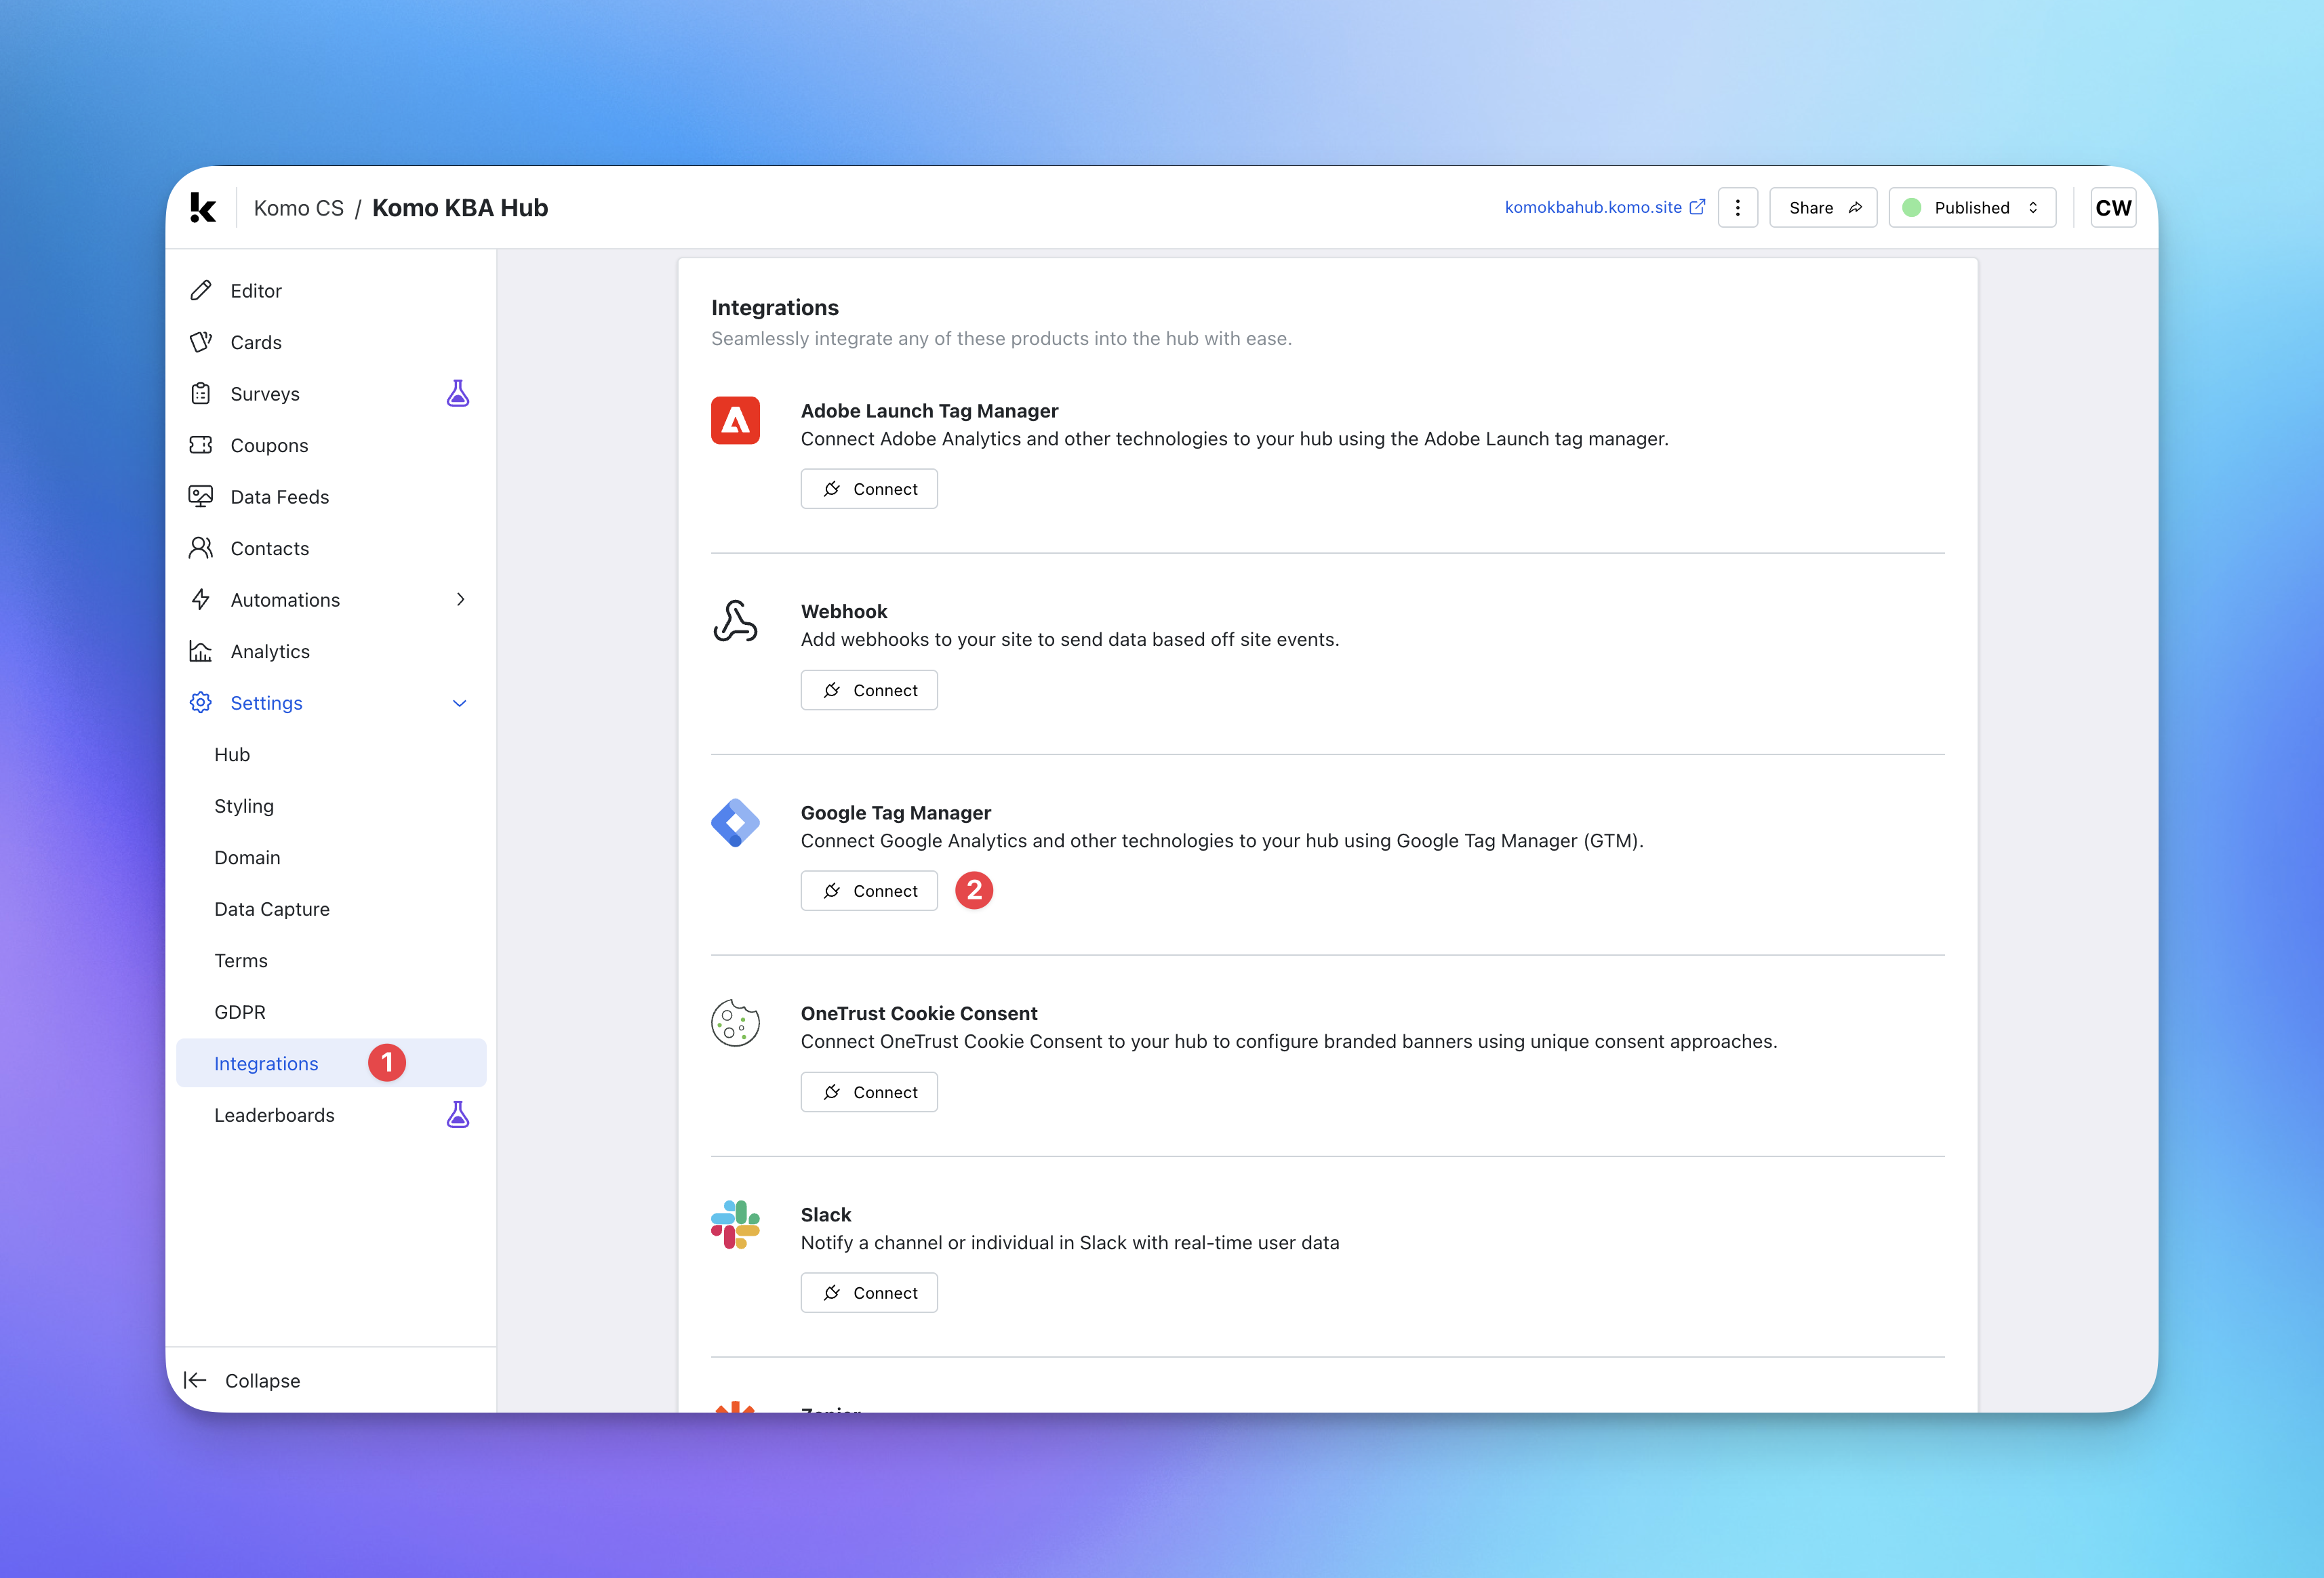Expand the Automations submenu chevron

pos(461,600)
